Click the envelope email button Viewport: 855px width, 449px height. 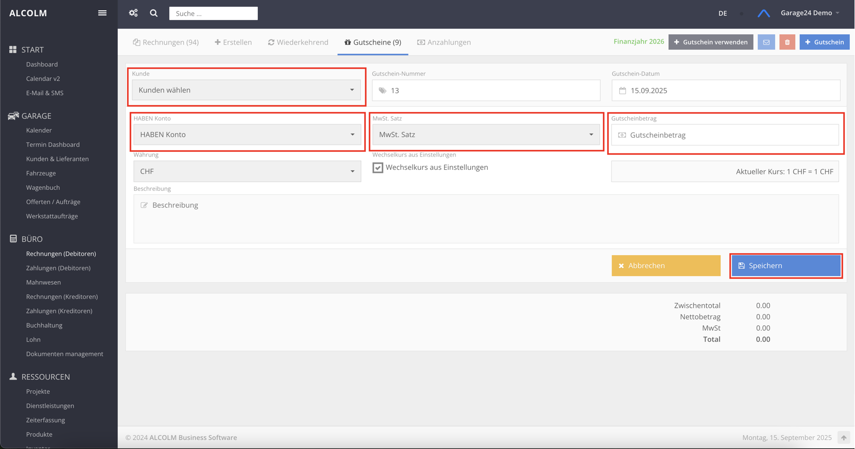(766, 42)
